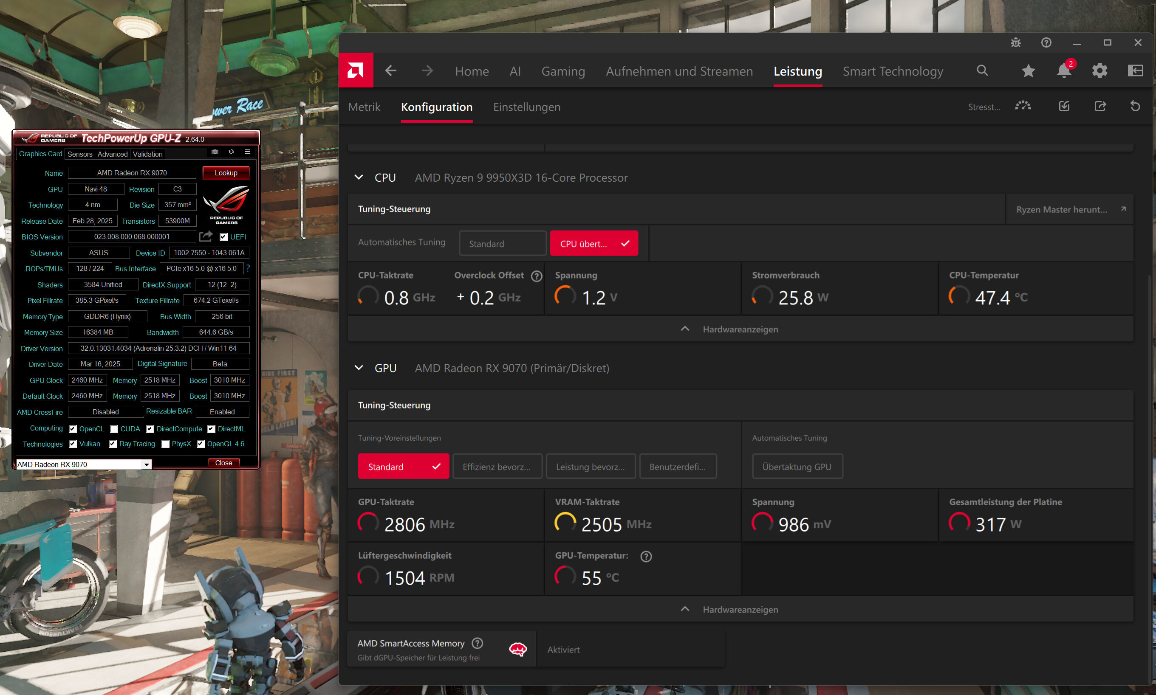
Task: Take GPU-Z screenshot with camera icon
Action: coord(215,152)
